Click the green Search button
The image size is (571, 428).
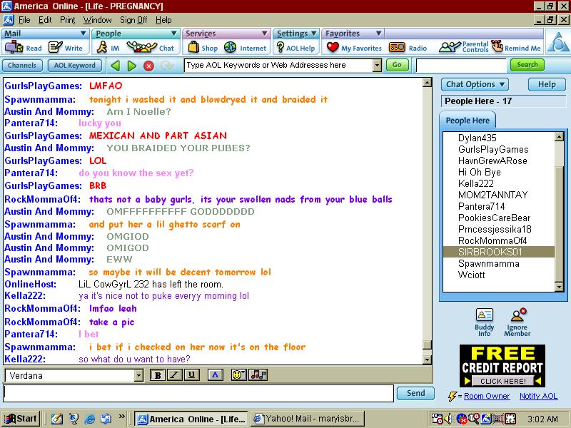(x=527, y=65)
